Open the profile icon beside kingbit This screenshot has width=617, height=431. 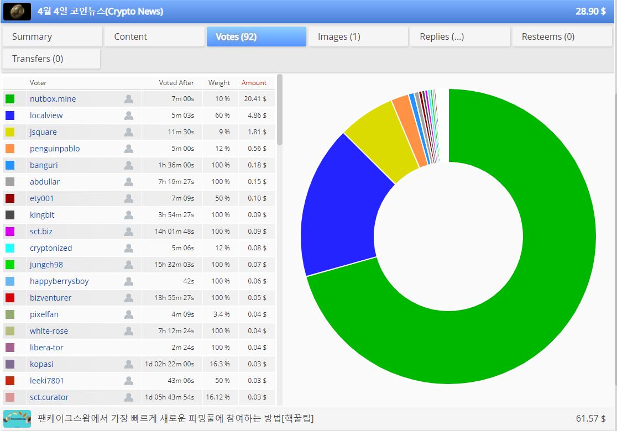pos(129,215)
